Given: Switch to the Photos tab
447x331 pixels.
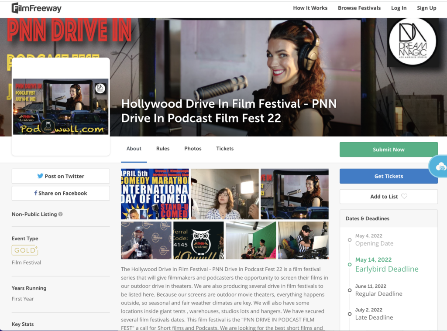Looking at the screenshot, I should 193,148.
